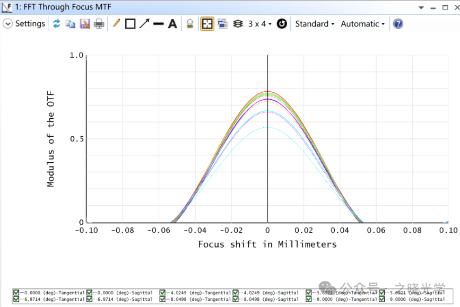Toggle the 8.0498 (deg)-Tangential checkbox

coord(163,300)
